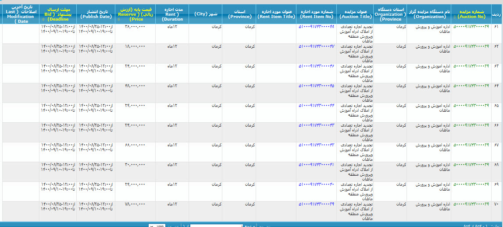Open green auction number link in row 70
The image size is (503, 227).
pos(471,204)
